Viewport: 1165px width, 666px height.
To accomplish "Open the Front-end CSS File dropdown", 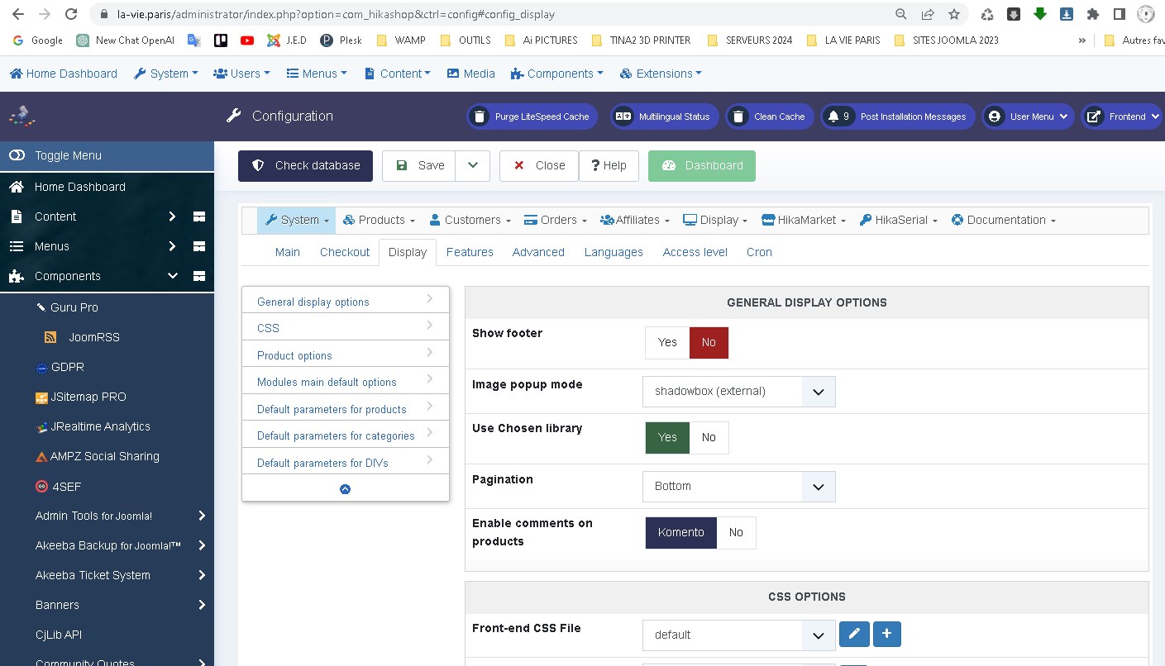I will 739,635.
